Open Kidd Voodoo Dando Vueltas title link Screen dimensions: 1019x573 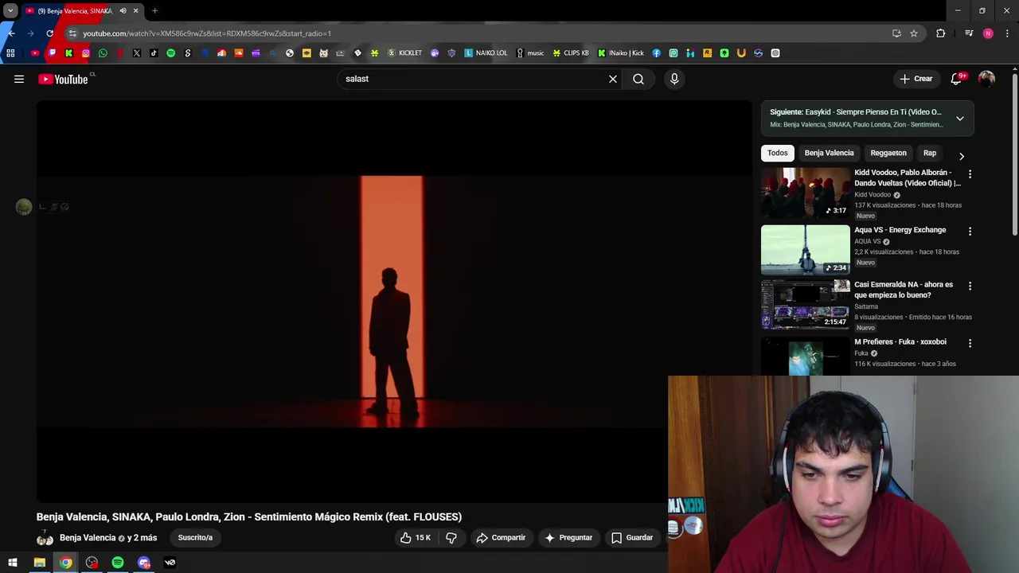[x=908, y=177]
